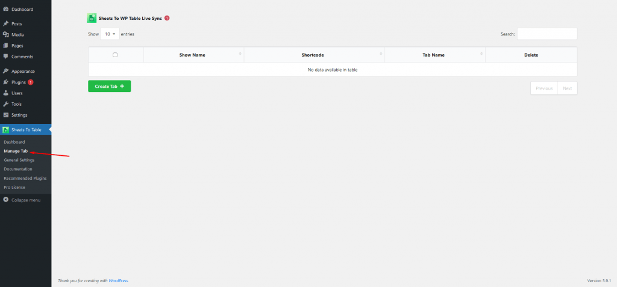Click the Collapse menu arrow icon
617x287 pixels.
coord(5,200)
